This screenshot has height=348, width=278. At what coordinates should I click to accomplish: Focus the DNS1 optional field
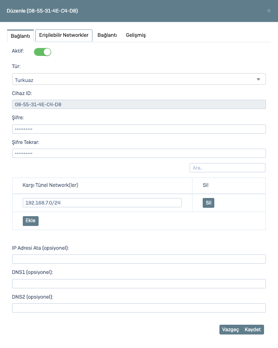tap(139, 284)
